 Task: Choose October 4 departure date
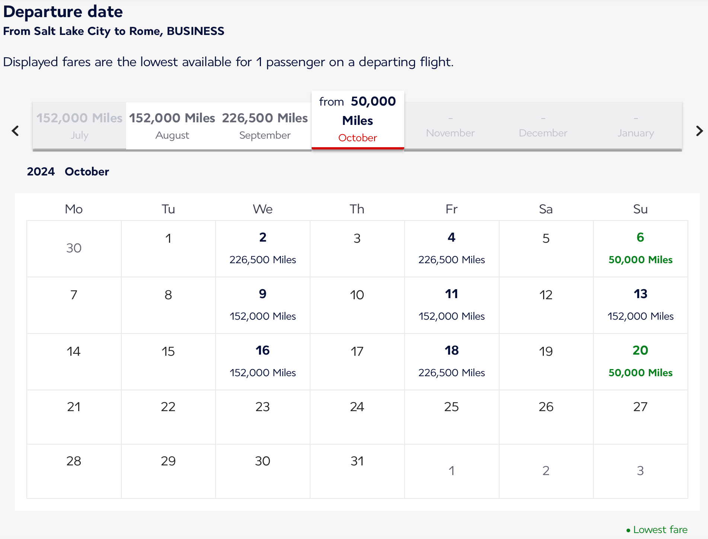point(452,248)
